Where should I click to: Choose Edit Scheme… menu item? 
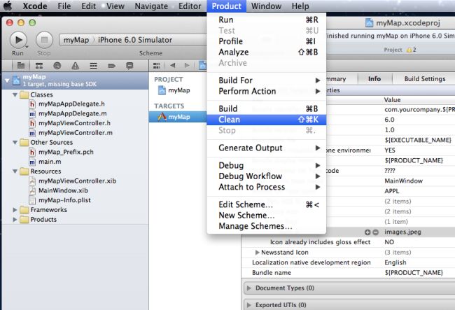tap(267, 204)
